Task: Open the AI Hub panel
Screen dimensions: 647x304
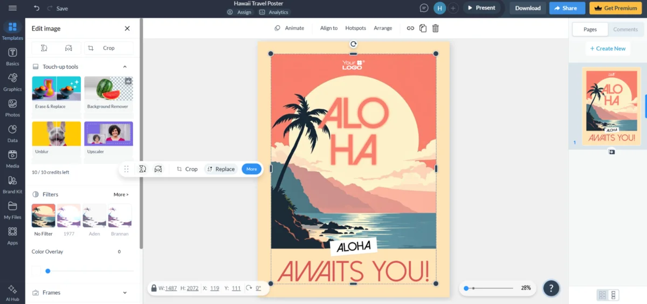Action: pyautogui.click(x=12, y=293)
